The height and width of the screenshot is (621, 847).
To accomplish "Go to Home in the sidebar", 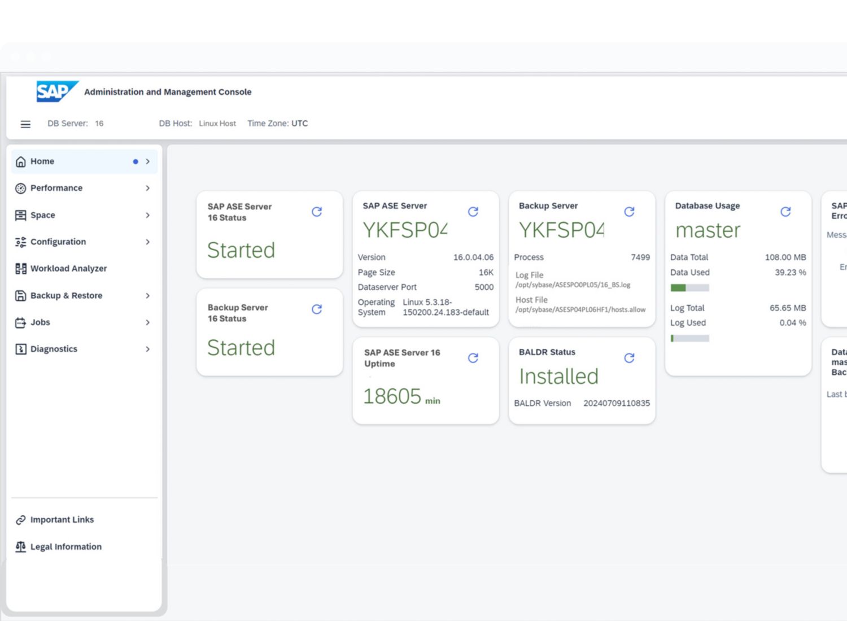I will [x=42, y=161].
